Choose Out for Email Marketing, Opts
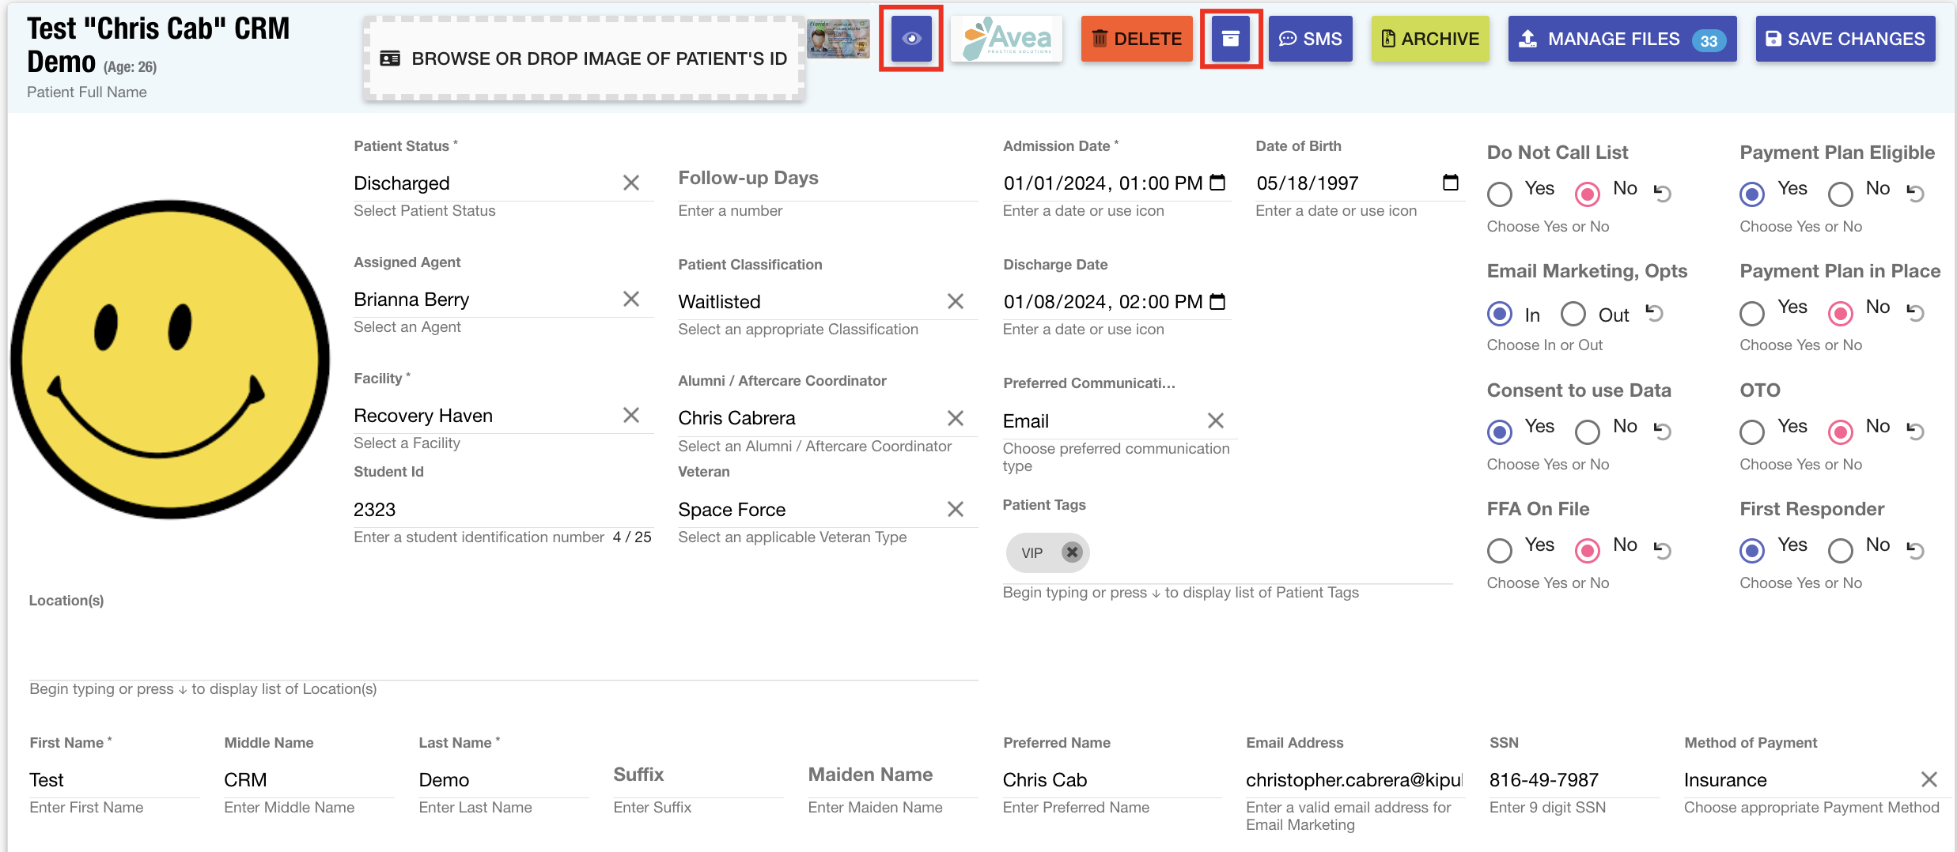1957x852 pixels. click(1573, 314)
